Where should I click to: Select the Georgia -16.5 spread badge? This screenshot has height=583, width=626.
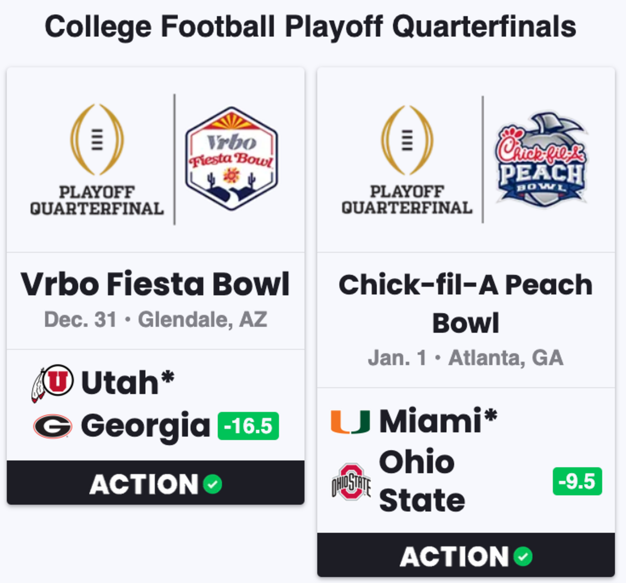coord(248,426)
